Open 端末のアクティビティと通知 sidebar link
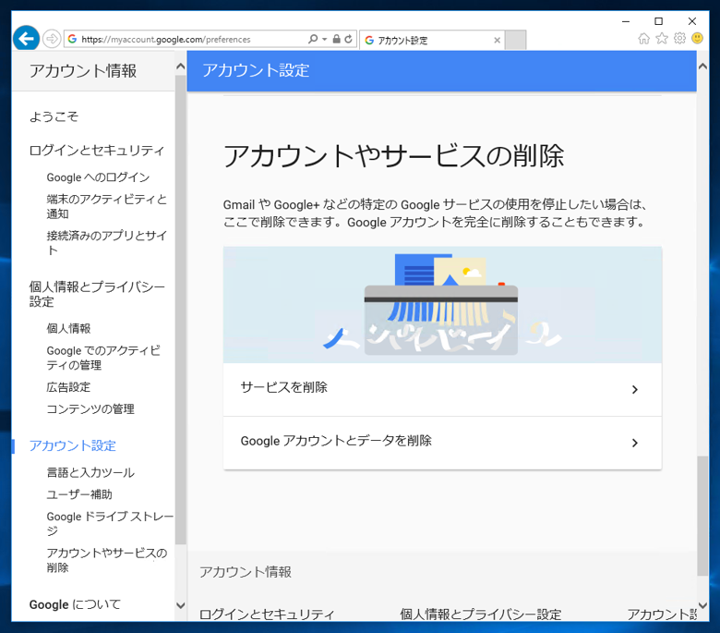This screenshot has width=720, height=633. (106, 206)
